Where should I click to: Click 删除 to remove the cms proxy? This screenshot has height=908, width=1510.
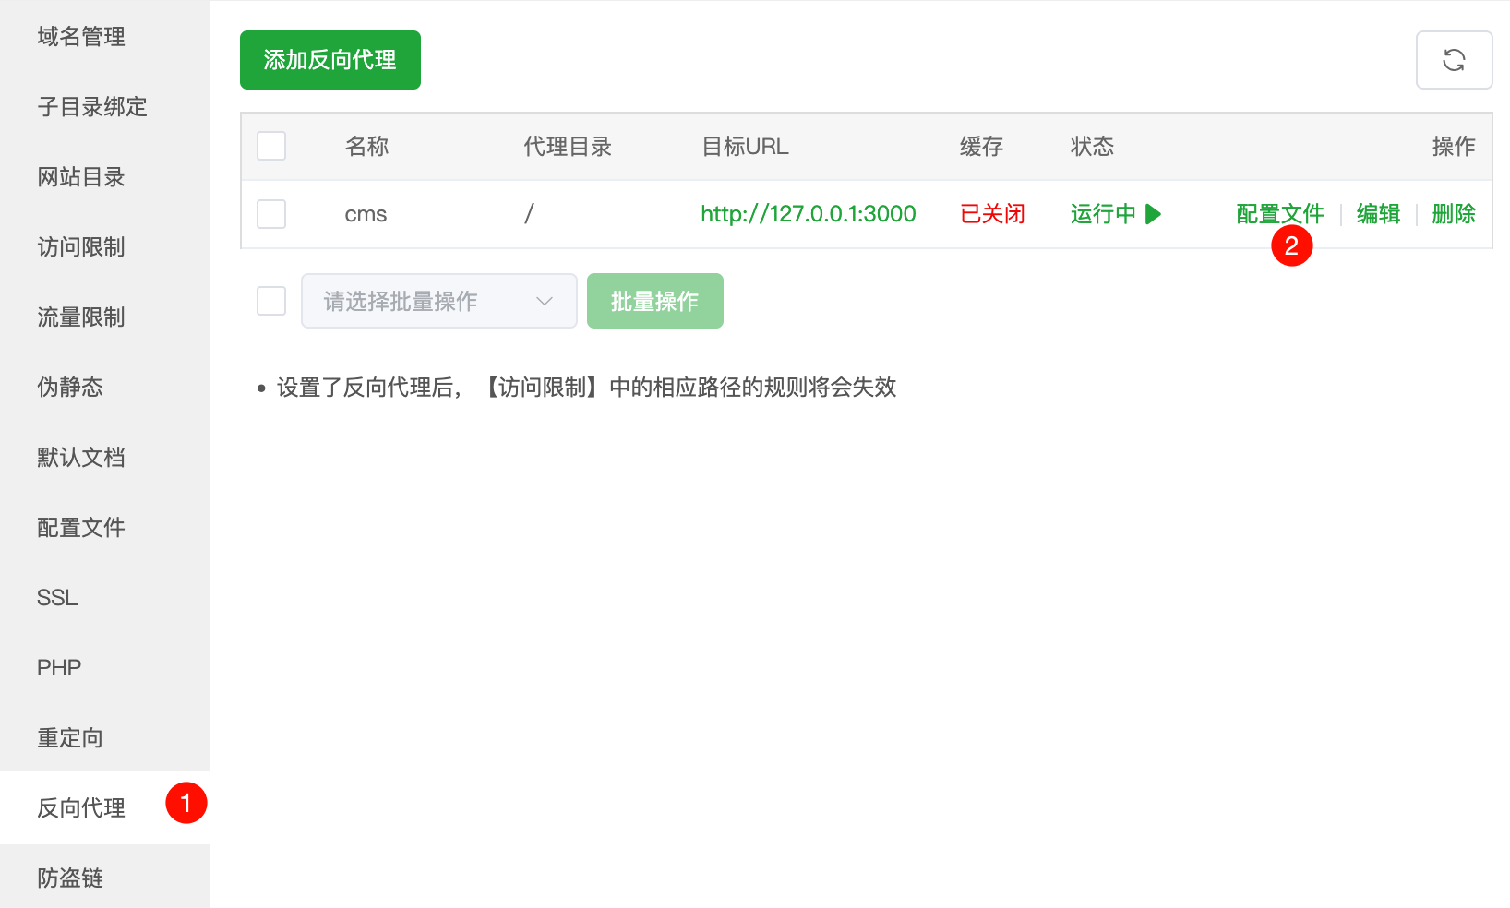(x=1453, y=213)
